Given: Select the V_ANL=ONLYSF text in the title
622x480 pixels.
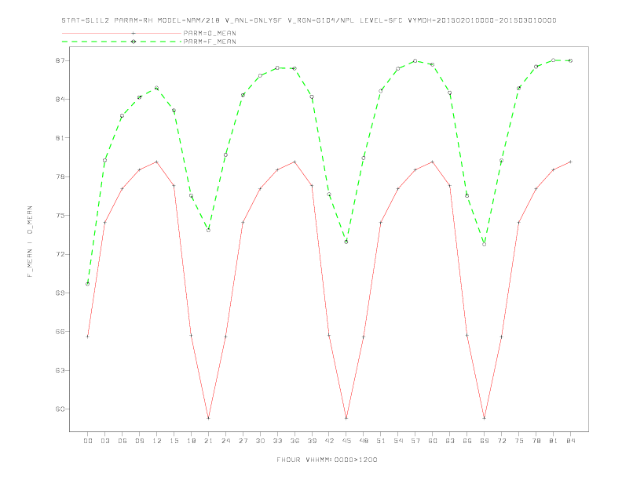Looking at the screenshot, I should pyautogui.click(x=254, y=20).
